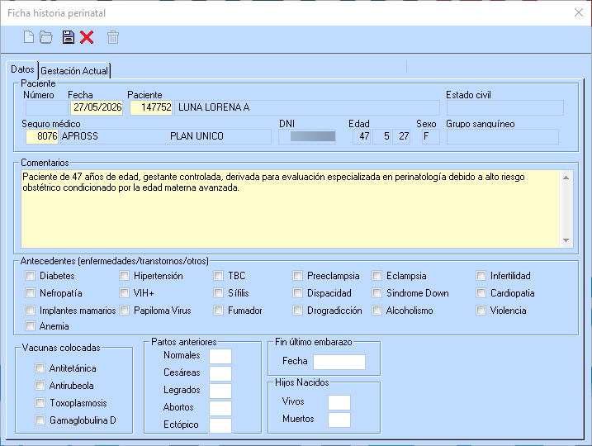
Task: Mark the Dispacidad checkbox
Action: (x=297, y=293)
